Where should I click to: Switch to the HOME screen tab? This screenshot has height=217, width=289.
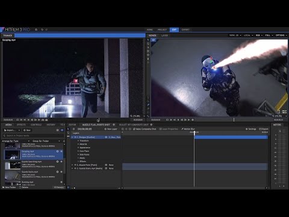[x=150, y=30]
